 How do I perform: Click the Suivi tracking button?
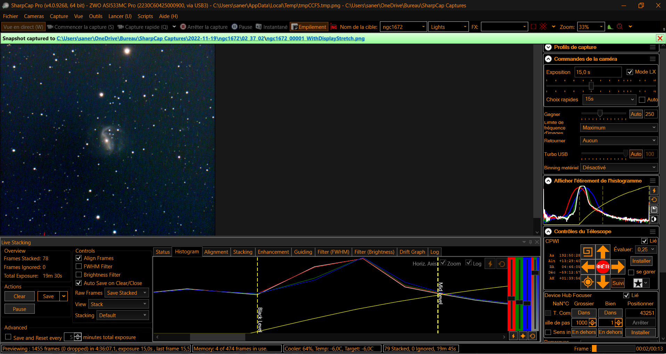point(618,283)
